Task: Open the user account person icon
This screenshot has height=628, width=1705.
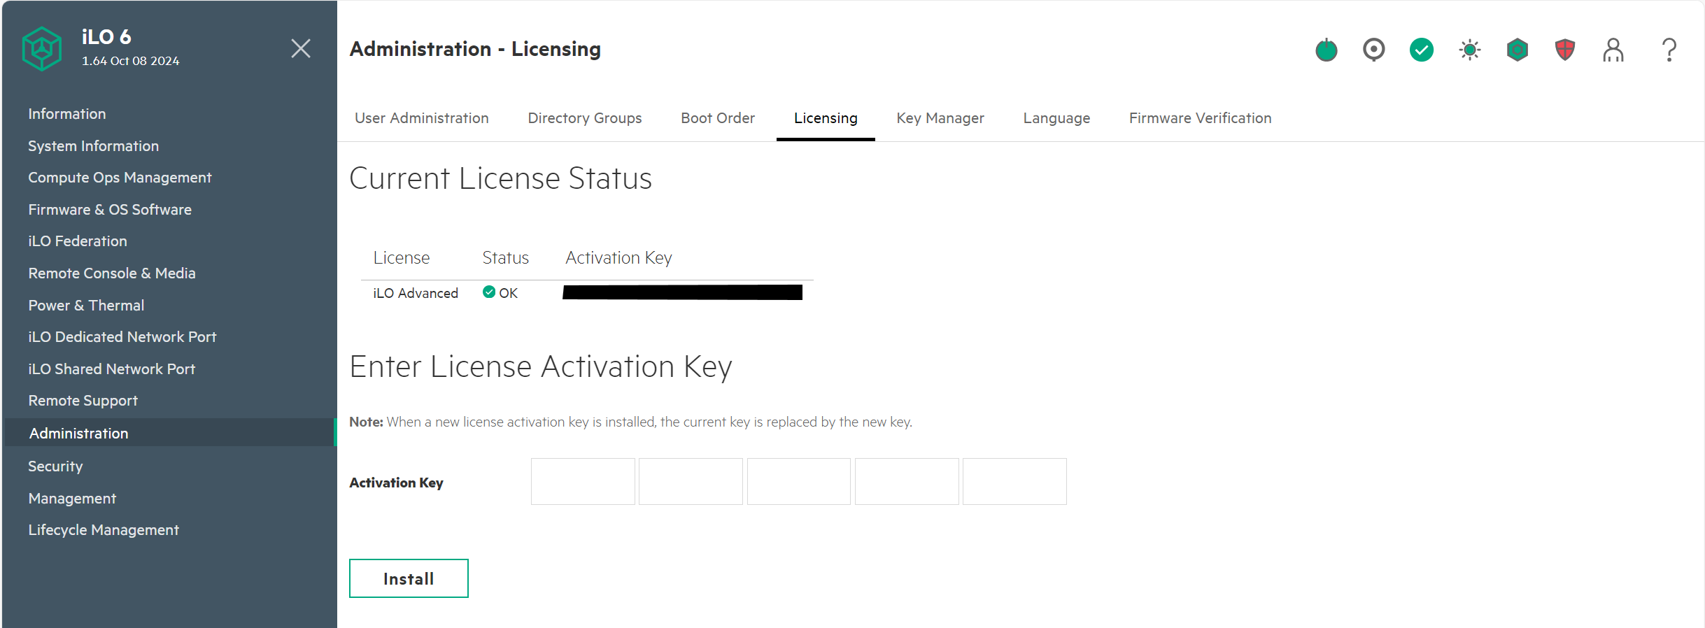Action: tap(1613, 50)
